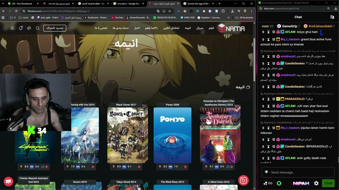The image size is (339, 190).
Task: Click GameGrip in the chat leaderboard
Action: [290, 26]
